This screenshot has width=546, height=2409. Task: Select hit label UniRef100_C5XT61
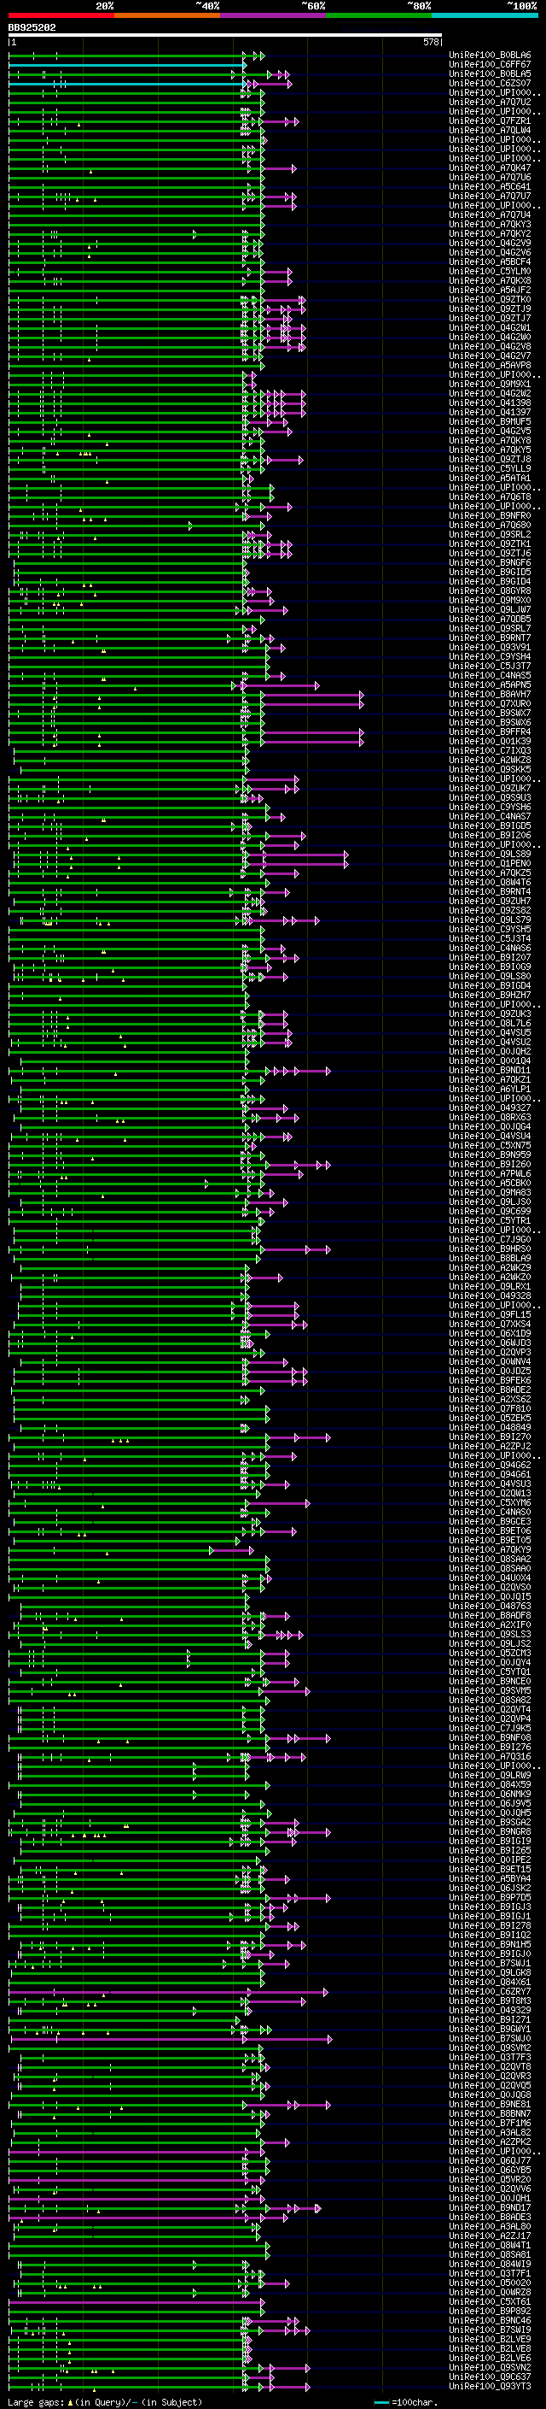[x=490, y=2300]
